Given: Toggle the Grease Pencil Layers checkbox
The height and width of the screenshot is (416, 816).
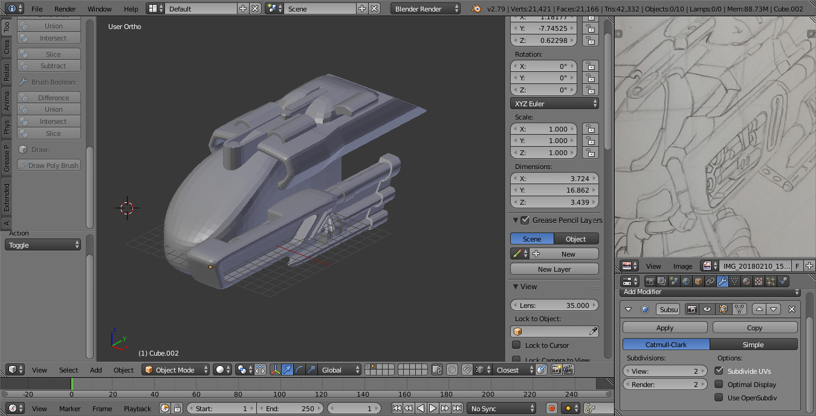Looking at the screenshot, I should (525, 220).
